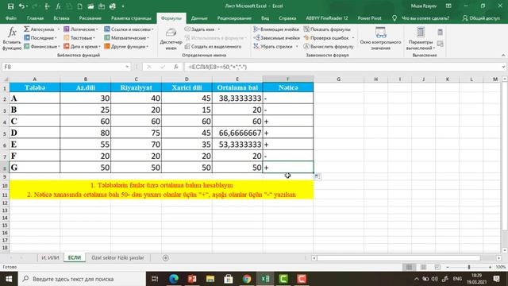This screenshot has width=508, height=286.
Task: Click Trace Dependents (Зависимые ячейки)
Action: [276, 38]
